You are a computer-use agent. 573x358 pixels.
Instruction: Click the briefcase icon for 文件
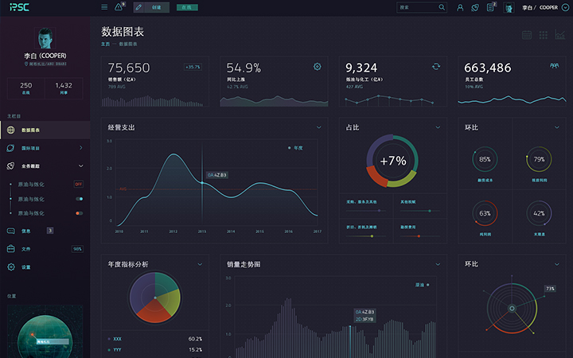coord(11,249)
